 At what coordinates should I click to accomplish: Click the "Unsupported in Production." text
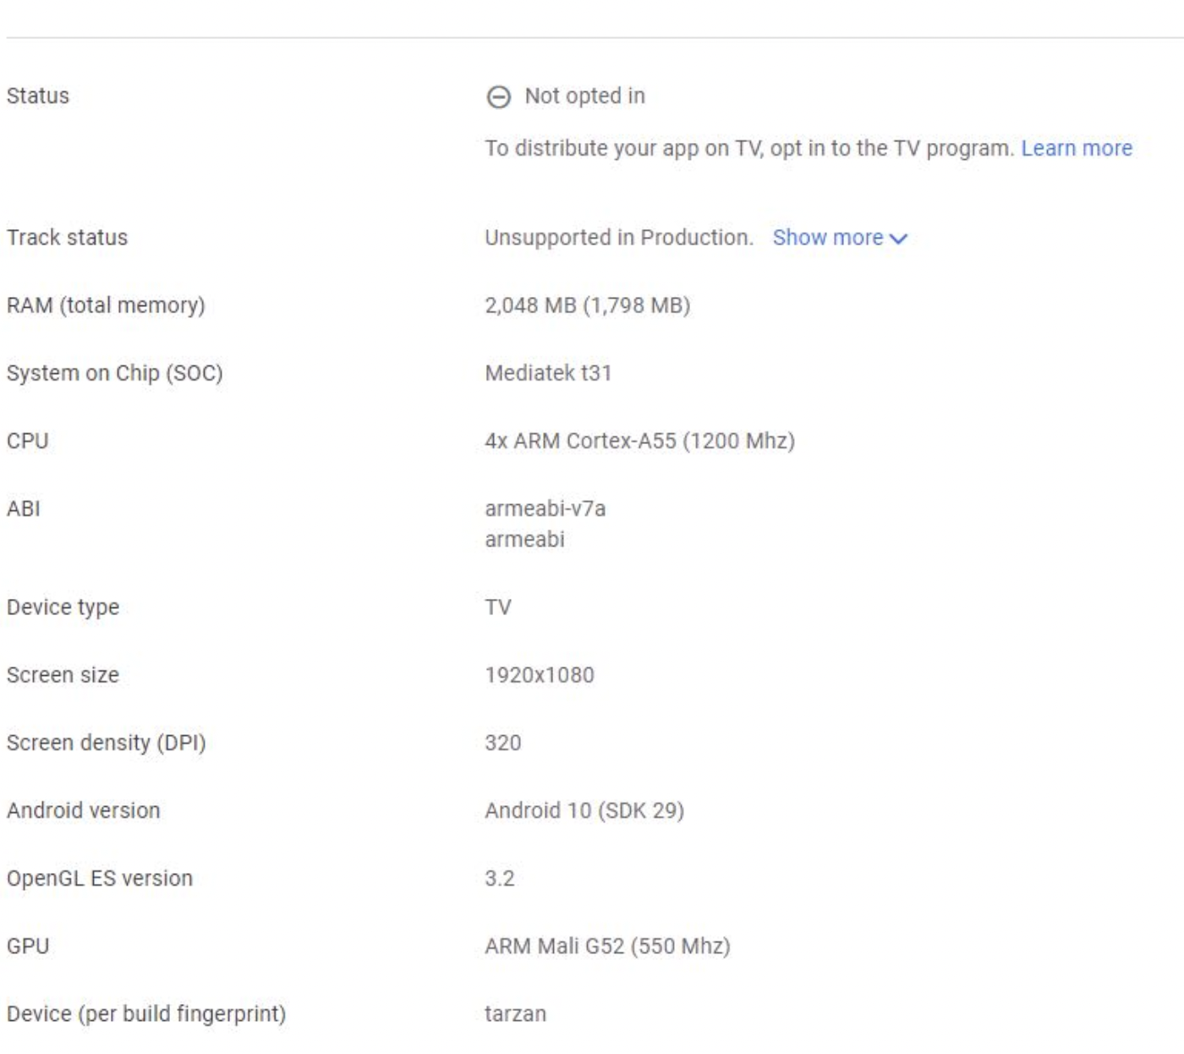[618, 238]
